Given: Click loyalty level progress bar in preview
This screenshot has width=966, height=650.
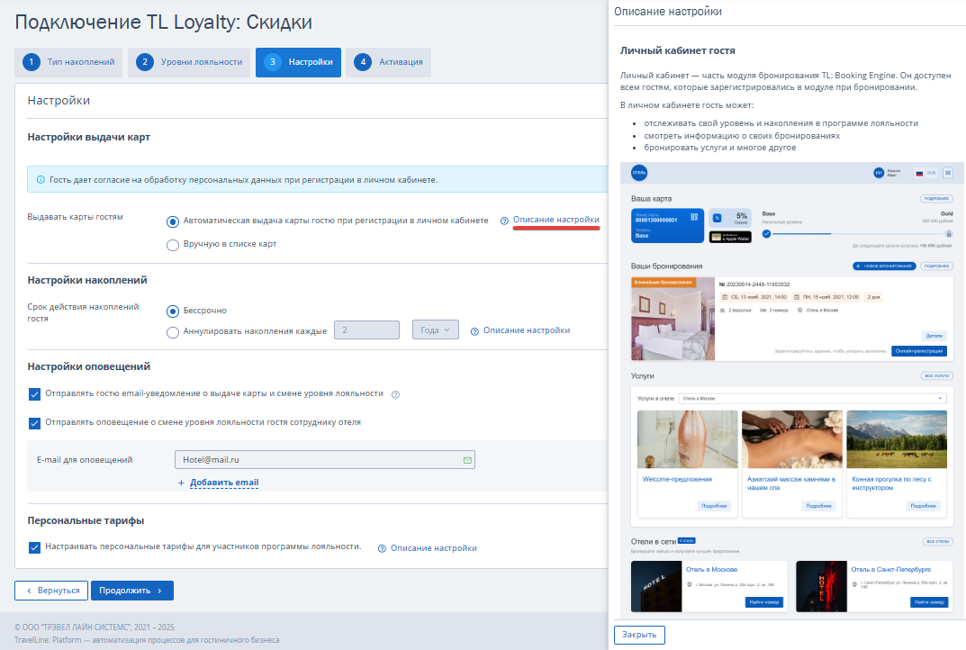Looking at the screenshot, I should pyautogui.click(x=858, y=234).
